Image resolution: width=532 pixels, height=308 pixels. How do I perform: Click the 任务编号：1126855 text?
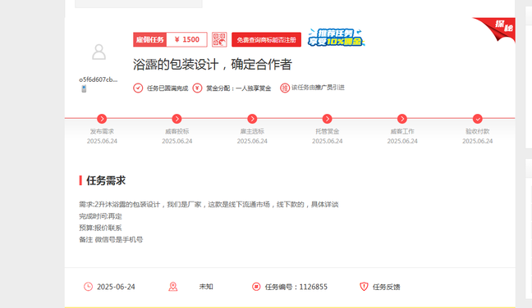(x=296, y=287)
